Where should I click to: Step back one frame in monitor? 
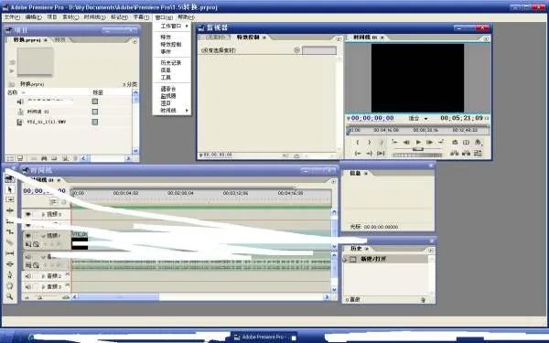[407, 142]
